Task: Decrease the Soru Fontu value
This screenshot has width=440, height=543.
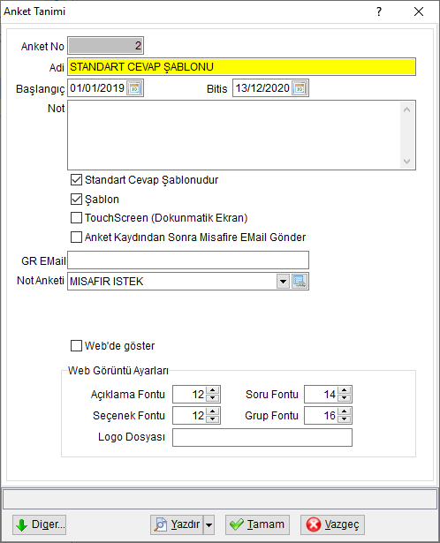Action: 344,398
